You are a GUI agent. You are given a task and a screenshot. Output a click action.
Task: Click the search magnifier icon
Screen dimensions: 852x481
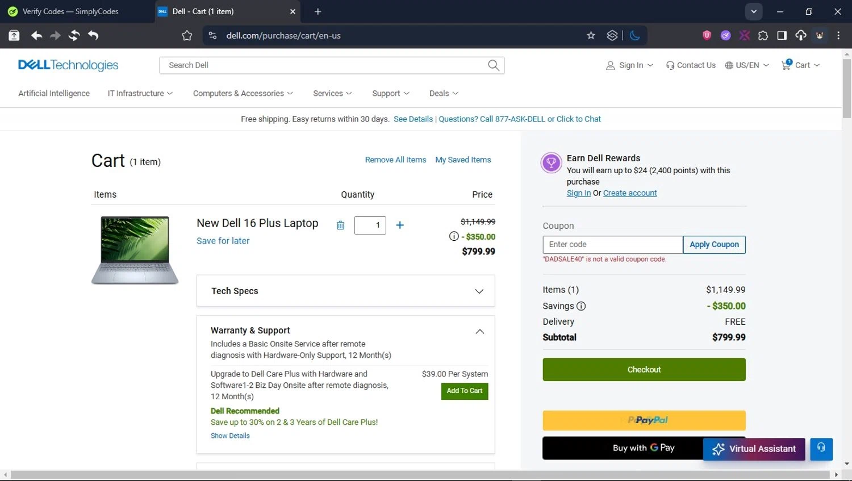pos(494,65)
